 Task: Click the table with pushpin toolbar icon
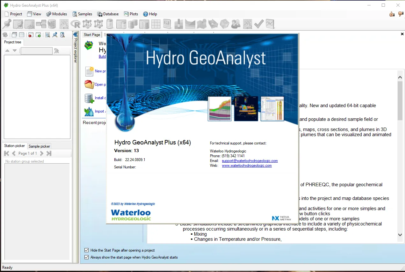tap(18, 24)
